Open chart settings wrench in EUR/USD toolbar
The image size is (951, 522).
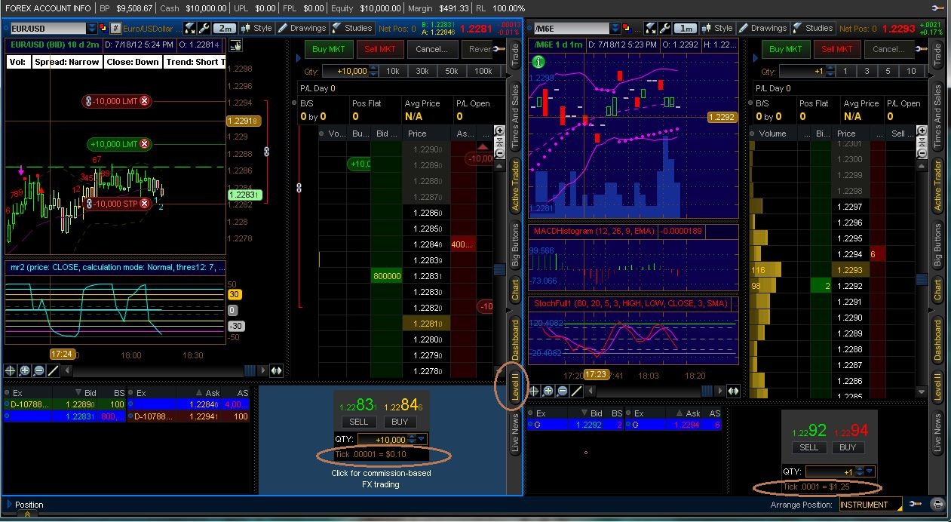[204, 28]
